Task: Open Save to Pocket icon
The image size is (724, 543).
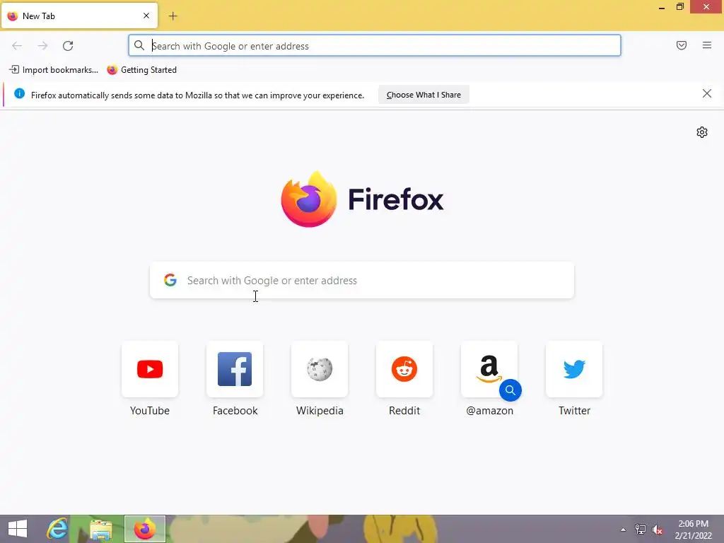Action: 682,45
